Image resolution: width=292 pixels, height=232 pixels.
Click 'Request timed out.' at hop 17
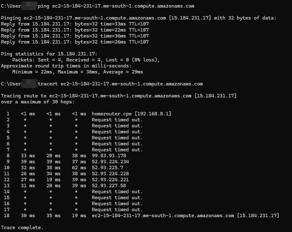pos(117,210)
